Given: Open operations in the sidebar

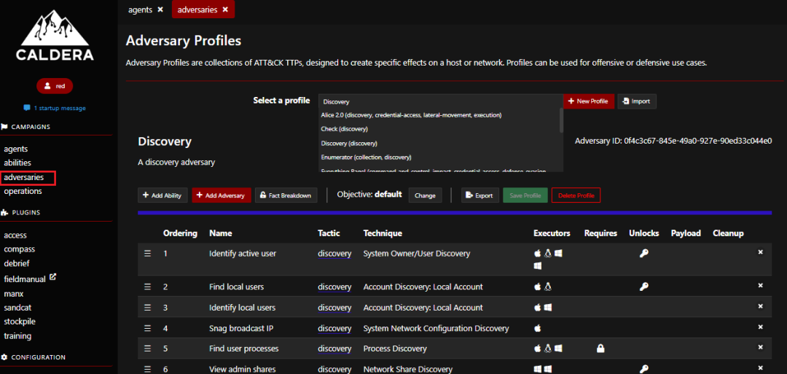Looking at the screenshot, I should coord(23,191).
